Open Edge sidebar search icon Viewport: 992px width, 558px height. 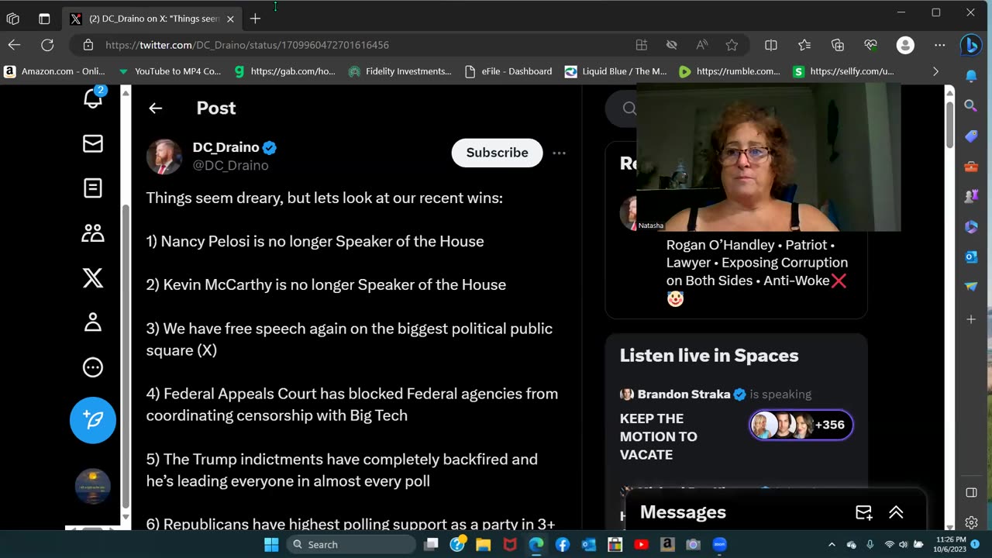(970, 105)
